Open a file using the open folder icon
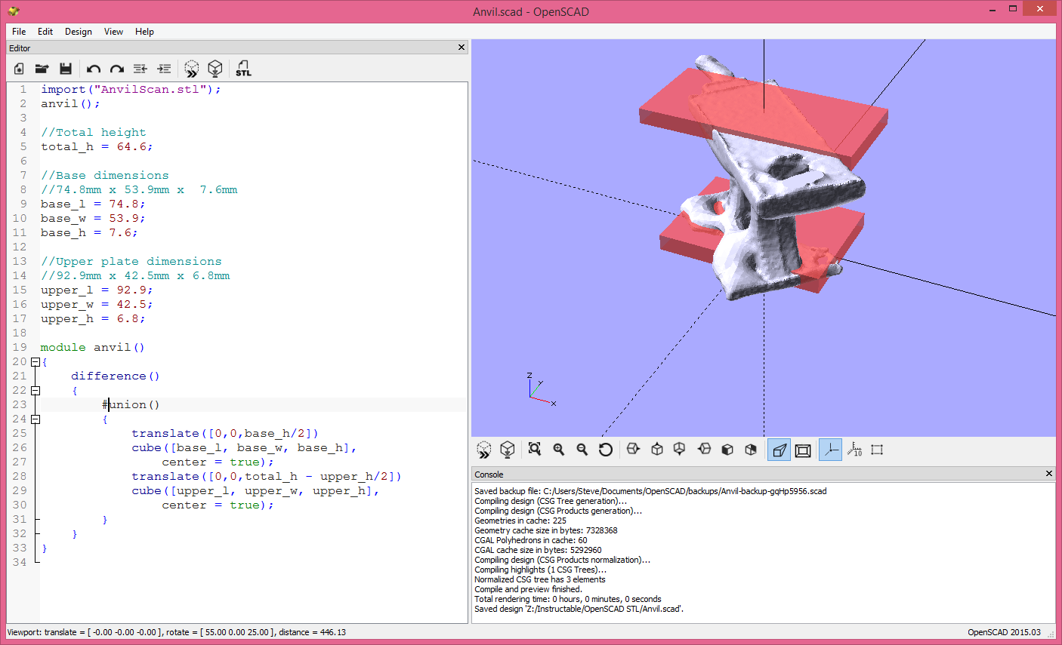The image size is (1062, 645). point(42,69)
